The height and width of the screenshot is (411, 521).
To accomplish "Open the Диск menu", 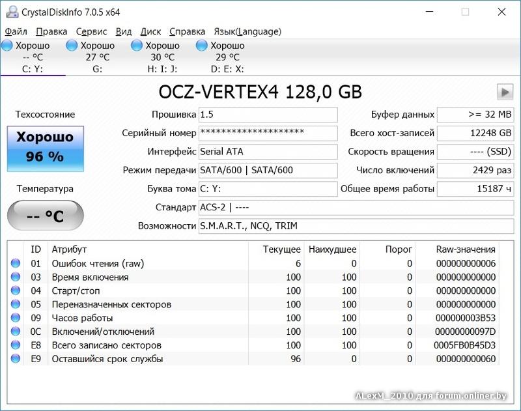I will [x=150, y=31].
